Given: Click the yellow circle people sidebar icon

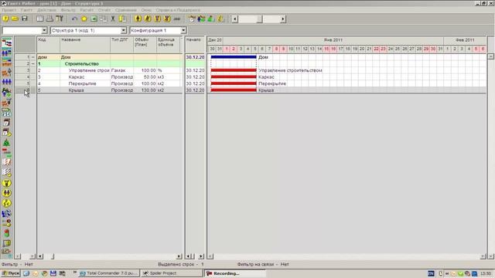Looking at the screenshot, I should coord(7,193).
